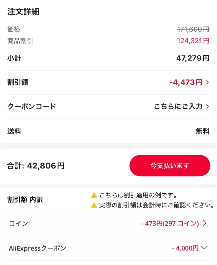217x265 pixels.
Task: Click the AliExpressクーポン label
Action: [x=37, y=248]
